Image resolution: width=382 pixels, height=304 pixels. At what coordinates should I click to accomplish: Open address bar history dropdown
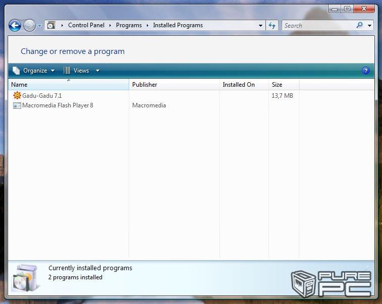click(260, 25)
